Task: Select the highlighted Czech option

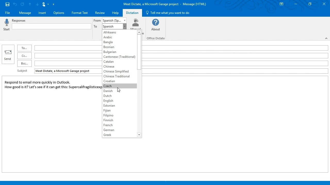Action: tap(120, 86)
